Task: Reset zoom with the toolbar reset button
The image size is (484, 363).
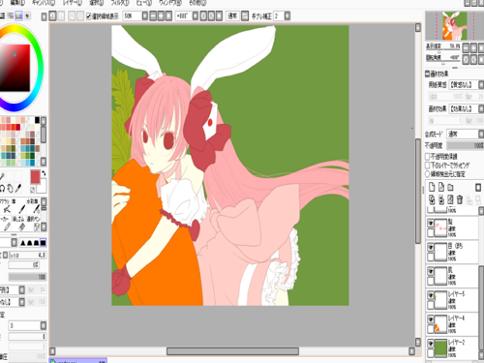Action: tap(168, 15)
